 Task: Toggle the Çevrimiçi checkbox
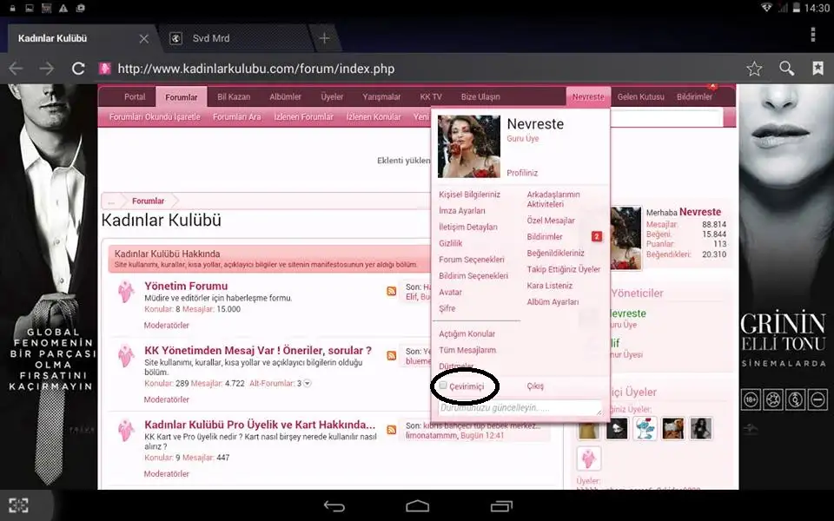pos(443,386)
